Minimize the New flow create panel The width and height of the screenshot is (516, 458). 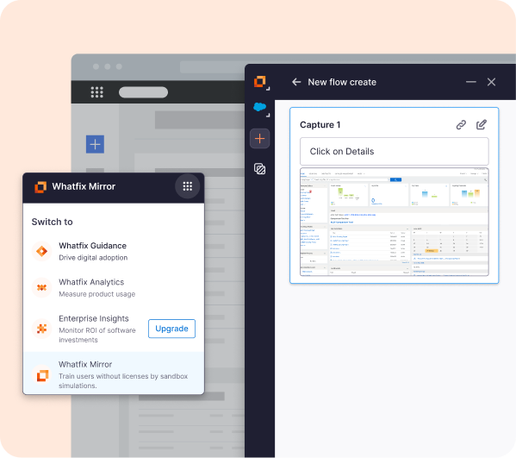(x=471, y=82)
